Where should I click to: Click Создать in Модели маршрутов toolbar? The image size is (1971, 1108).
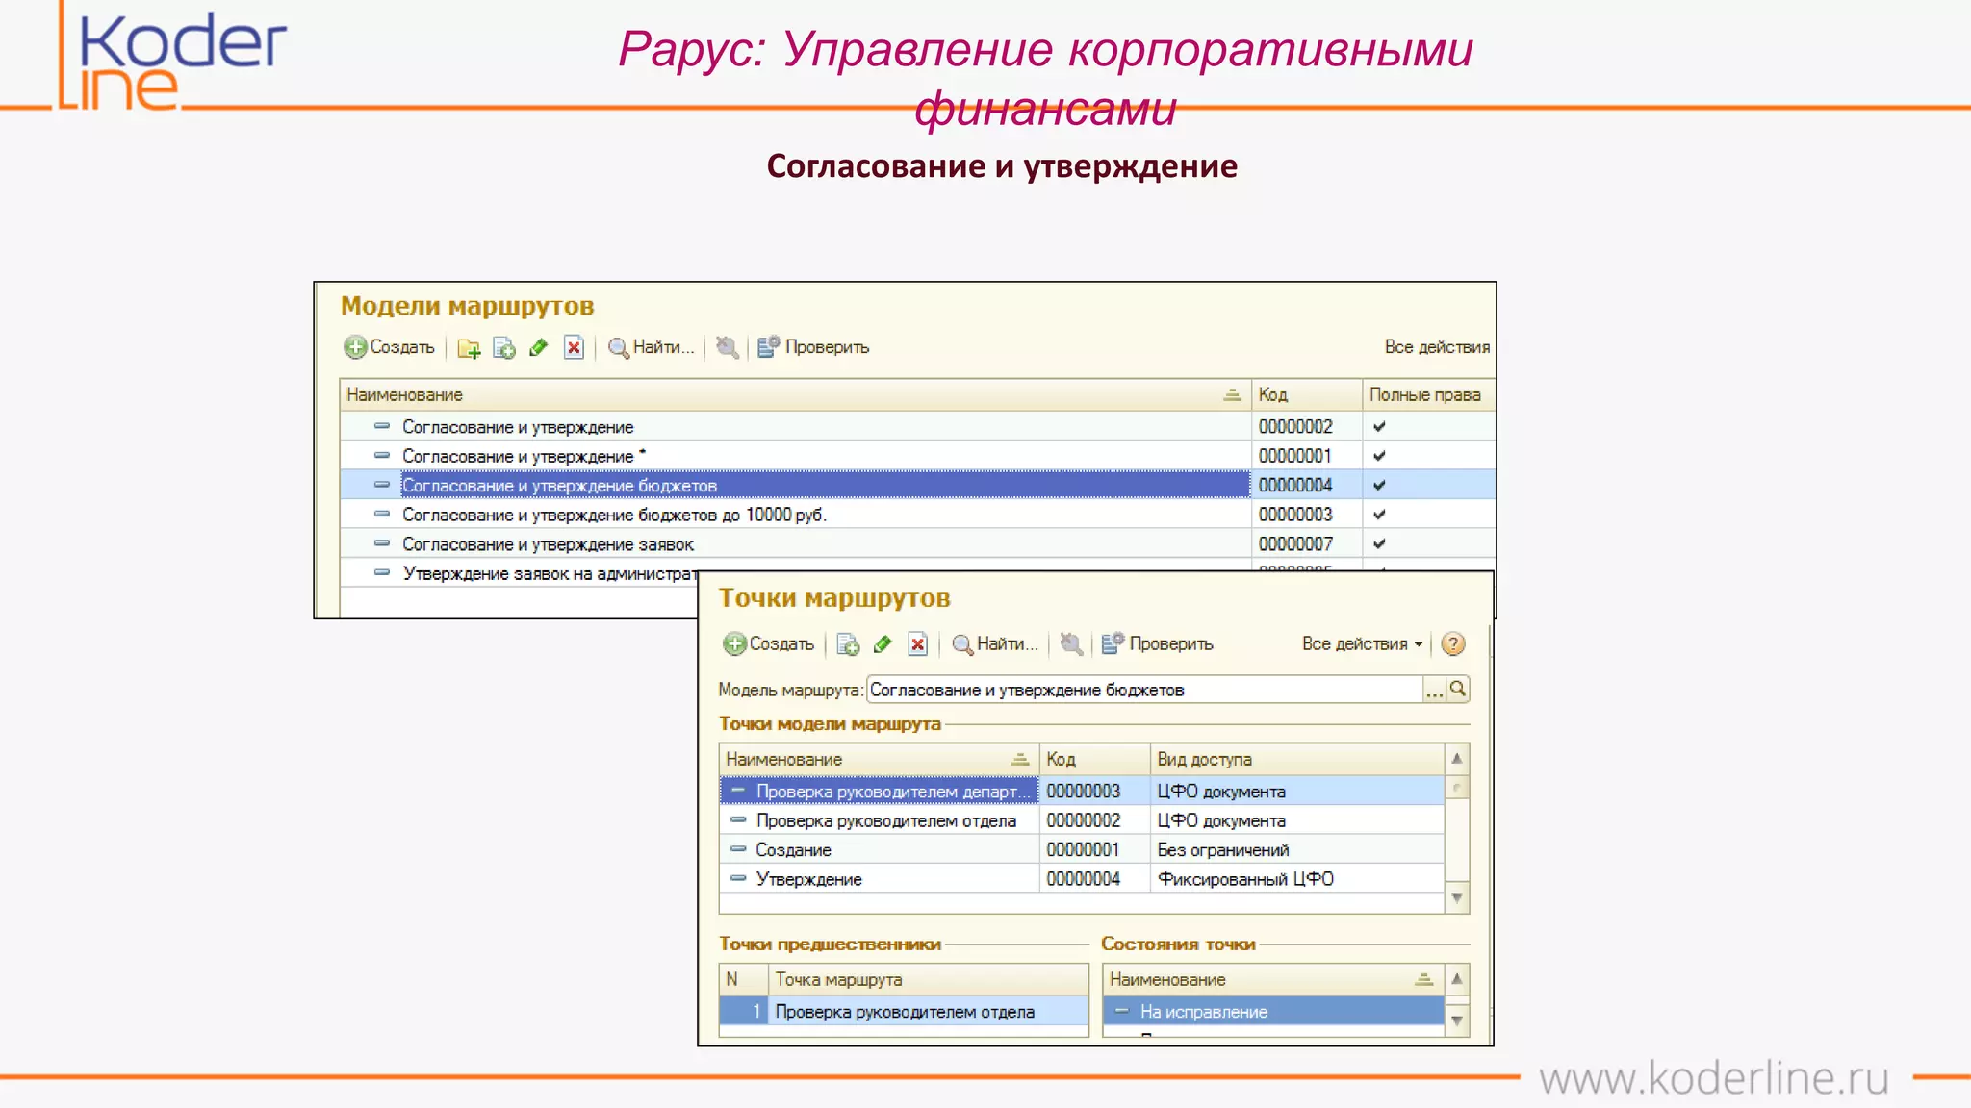(389, 347)
